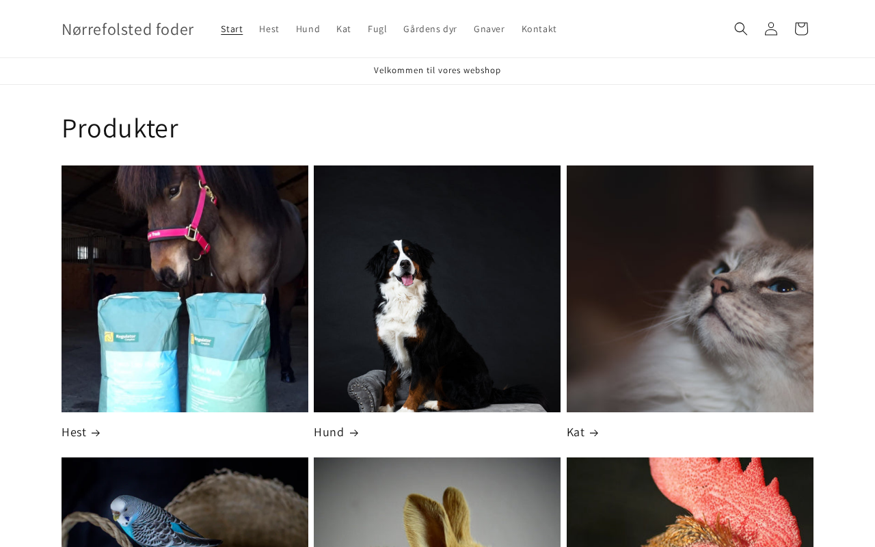875x547 pixels.
Task: Open the shopping cart icon
Action: (x=801, y=29)
